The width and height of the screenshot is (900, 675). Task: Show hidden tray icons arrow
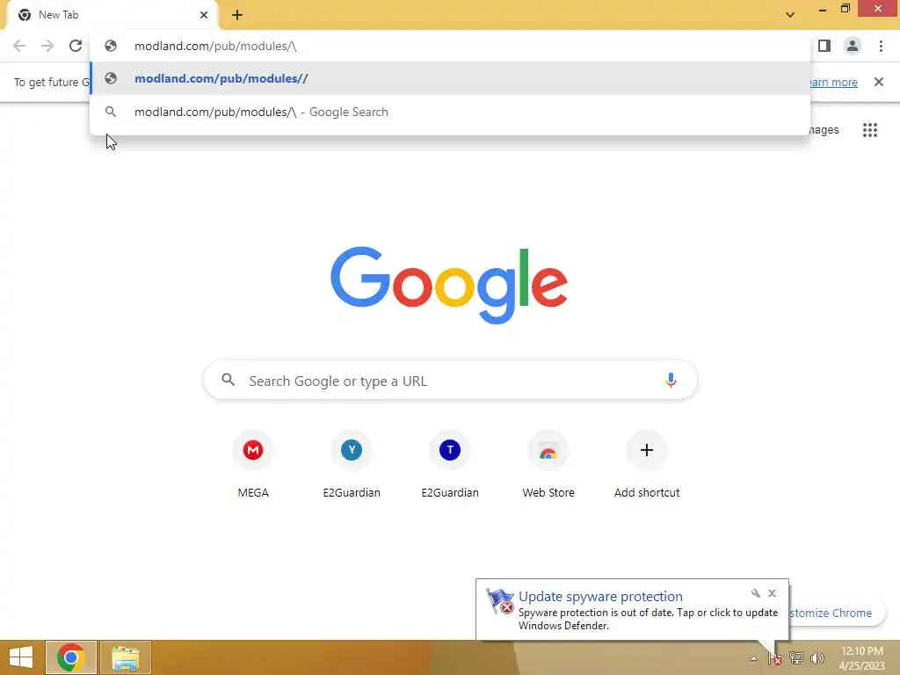[753, 658]
